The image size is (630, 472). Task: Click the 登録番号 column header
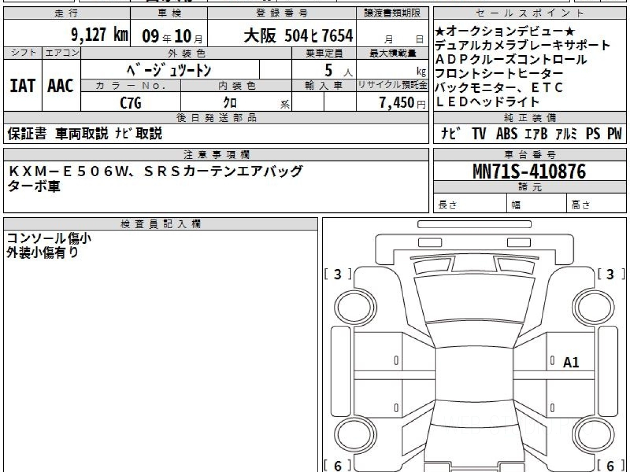point(282,14)
